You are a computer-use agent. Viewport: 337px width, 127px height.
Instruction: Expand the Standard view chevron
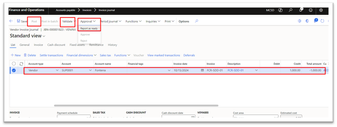pyautogui.click(x=44, y=36)
